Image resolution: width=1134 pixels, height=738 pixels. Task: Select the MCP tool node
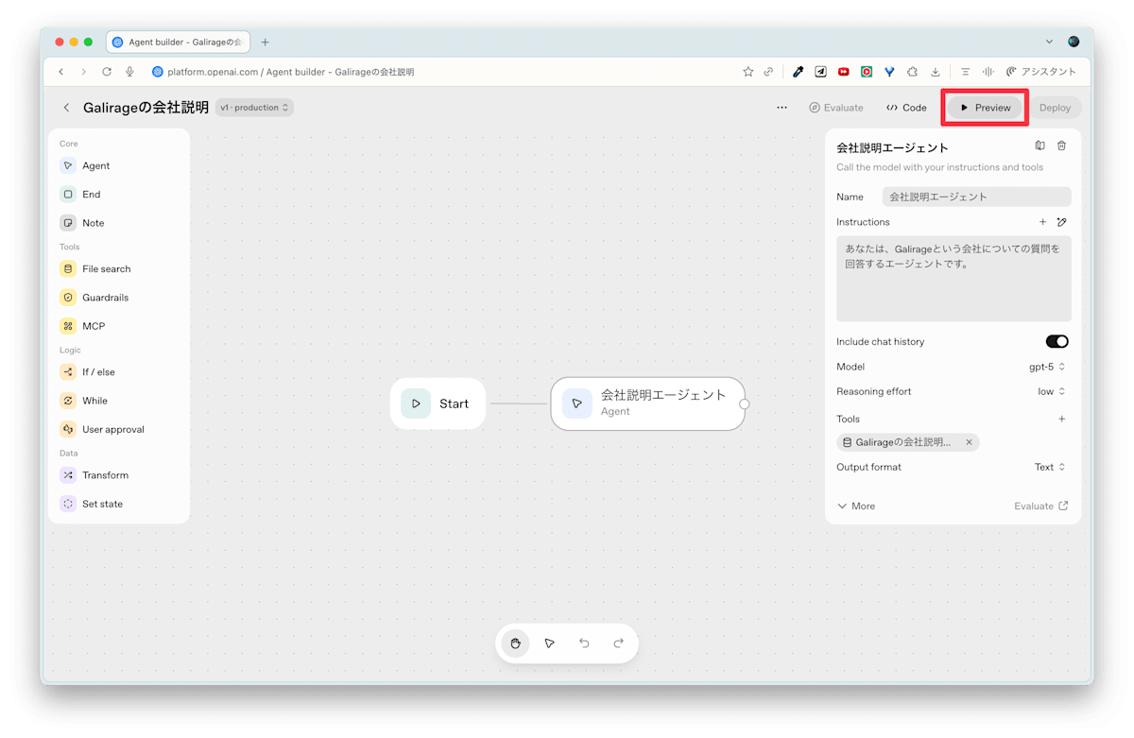83,326
